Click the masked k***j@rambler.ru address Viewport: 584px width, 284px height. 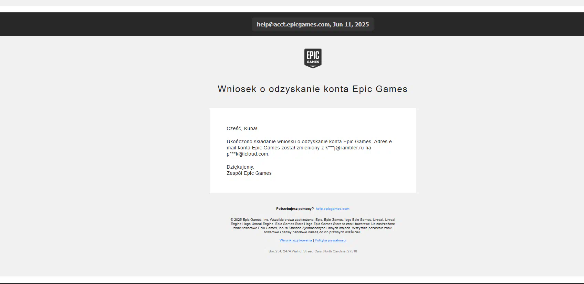344,148
